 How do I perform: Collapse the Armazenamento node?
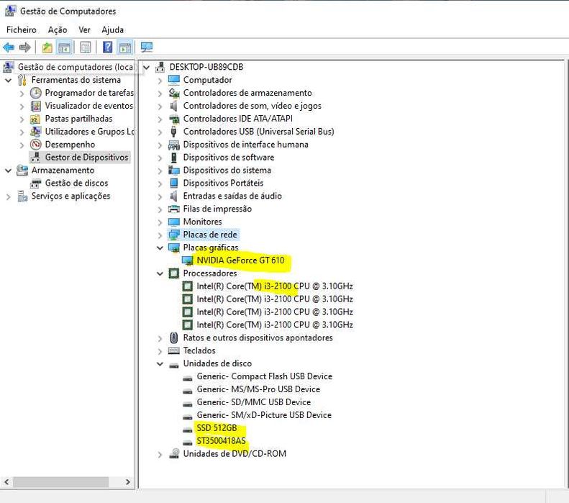coord(9,171)
